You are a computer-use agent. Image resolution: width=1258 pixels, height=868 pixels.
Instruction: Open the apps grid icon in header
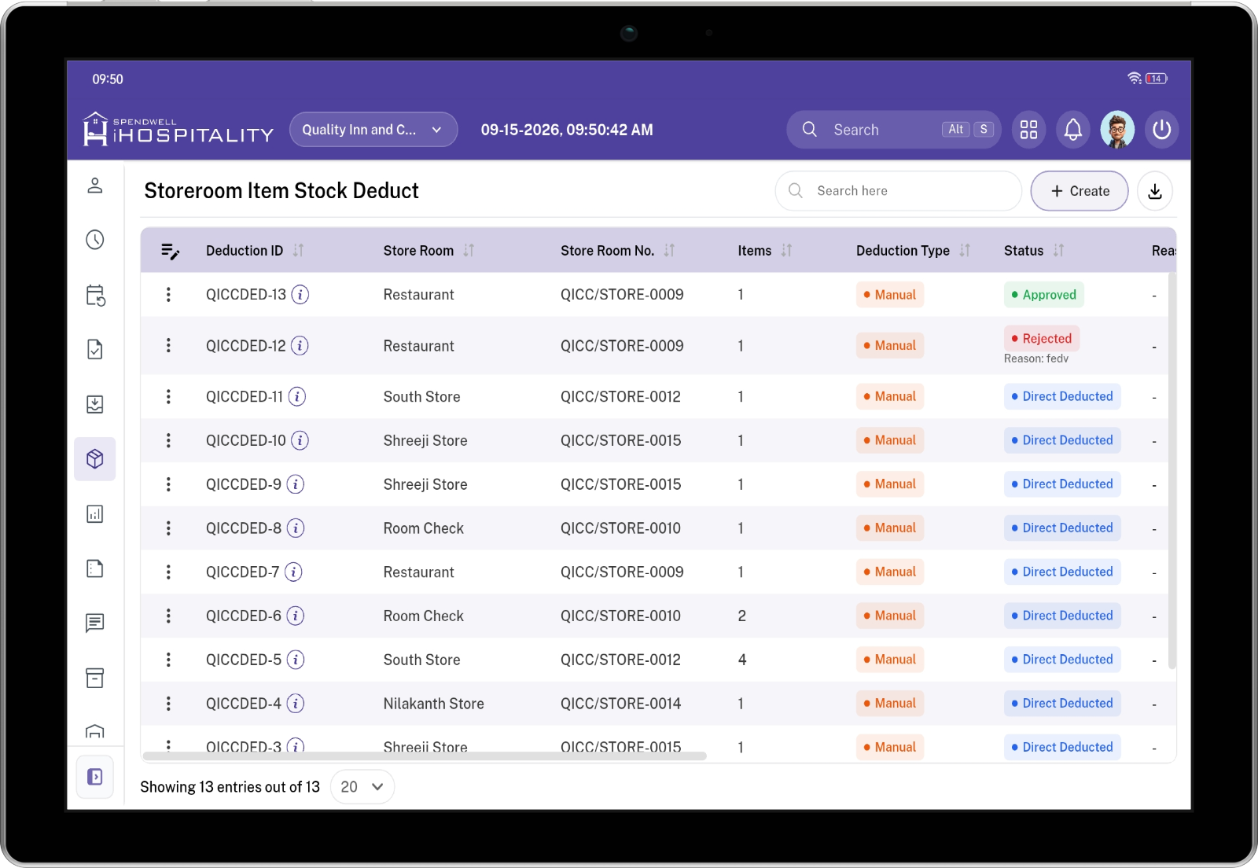pyautogui.click(x=1028, y=130)
